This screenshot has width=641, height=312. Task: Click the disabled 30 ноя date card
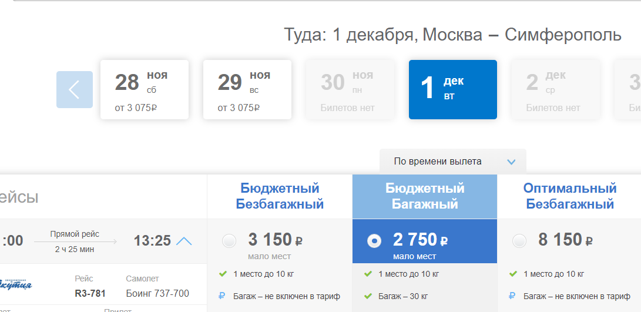point(350,89)
